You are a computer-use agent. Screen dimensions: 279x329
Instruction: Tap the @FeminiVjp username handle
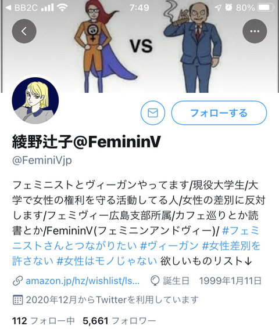(x=42, y=161)
